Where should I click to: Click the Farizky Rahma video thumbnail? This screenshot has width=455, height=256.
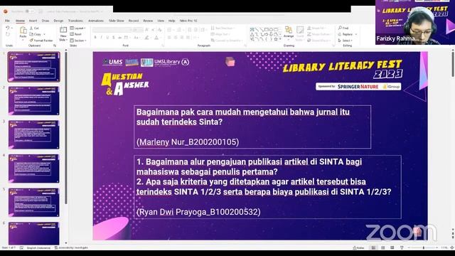(x=415, y=22)
